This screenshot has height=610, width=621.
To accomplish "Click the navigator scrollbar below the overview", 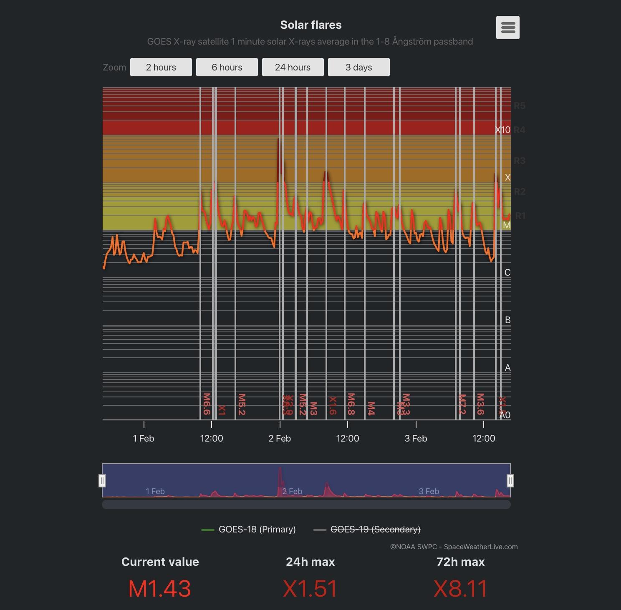I will (x=306, y=505).
